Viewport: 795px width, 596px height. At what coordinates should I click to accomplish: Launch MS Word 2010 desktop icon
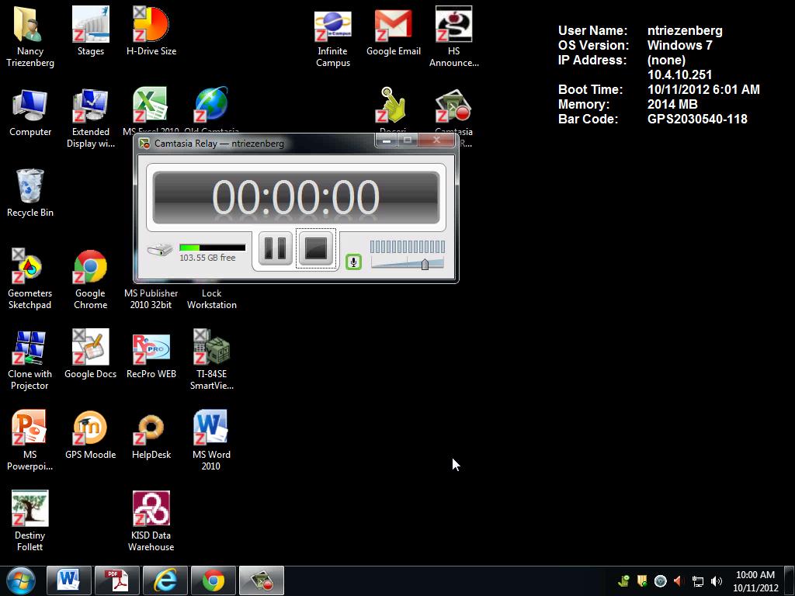pyautogui.click(x=211, y=428)
